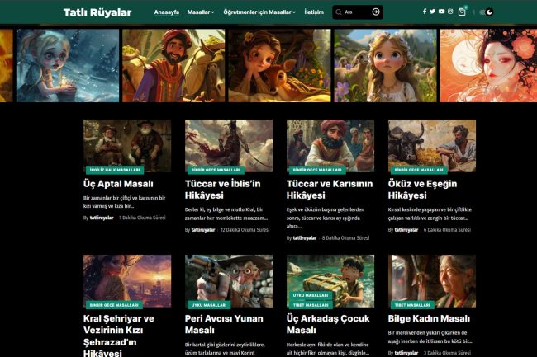Click the Tatlı Rüyalar site logo

pos(97,12)
